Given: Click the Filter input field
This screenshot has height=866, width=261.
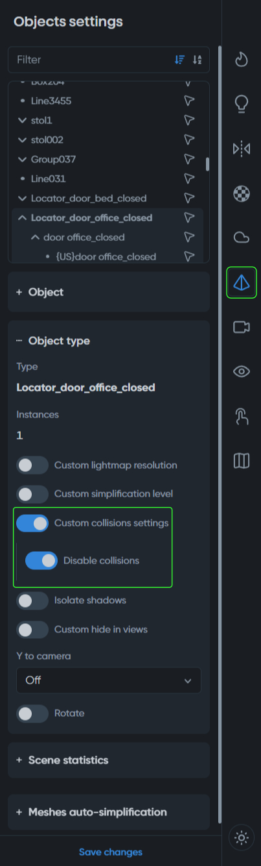Looking at the screenshot, I should click(x=91, y=59).
